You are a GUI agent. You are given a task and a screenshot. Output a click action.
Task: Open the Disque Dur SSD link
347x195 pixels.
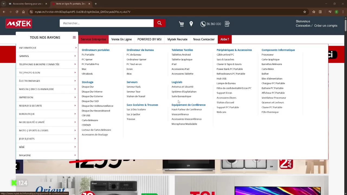click(90, 101)
